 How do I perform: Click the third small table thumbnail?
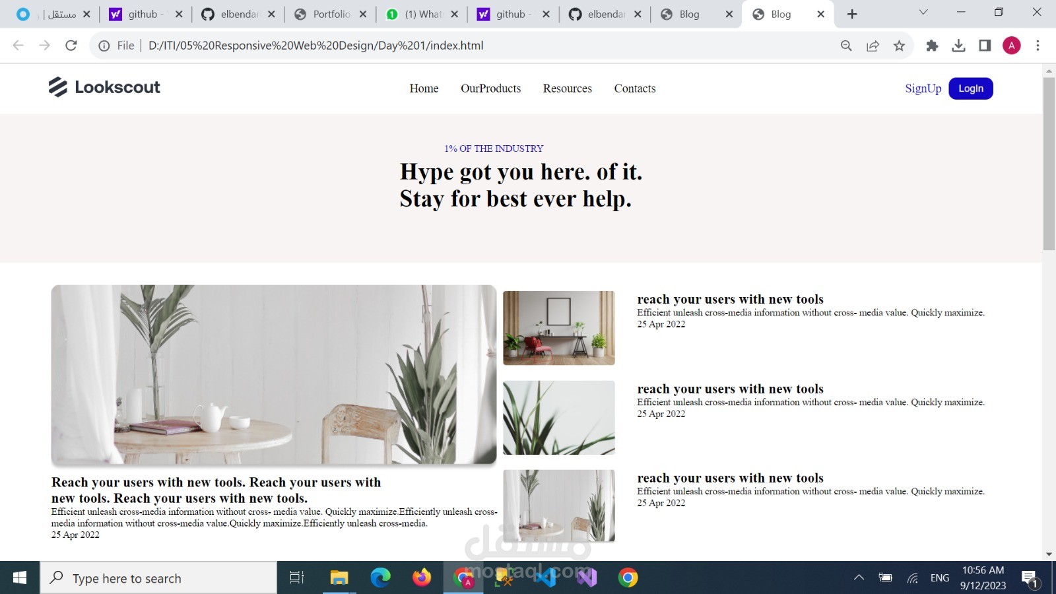pyautogui.click(x=559, y=506)
